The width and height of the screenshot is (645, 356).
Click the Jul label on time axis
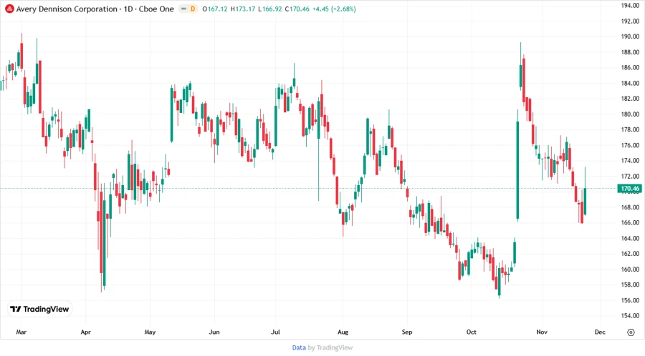tap(275, 332)
